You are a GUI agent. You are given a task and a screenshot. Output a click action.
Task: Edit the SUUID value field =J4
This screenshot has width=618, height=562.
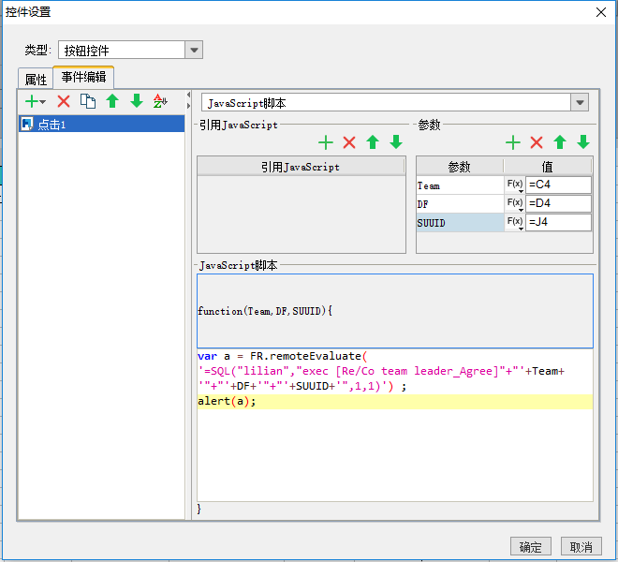[x=558, y=222]
